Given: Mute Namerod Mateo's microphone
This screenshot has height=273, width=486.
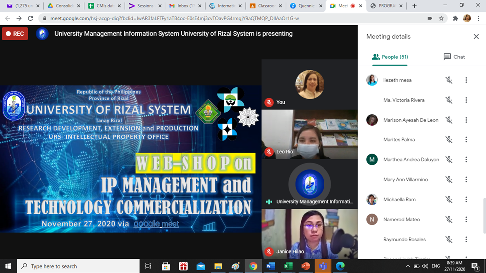Looking at the screenshot, I should point(449,219).
